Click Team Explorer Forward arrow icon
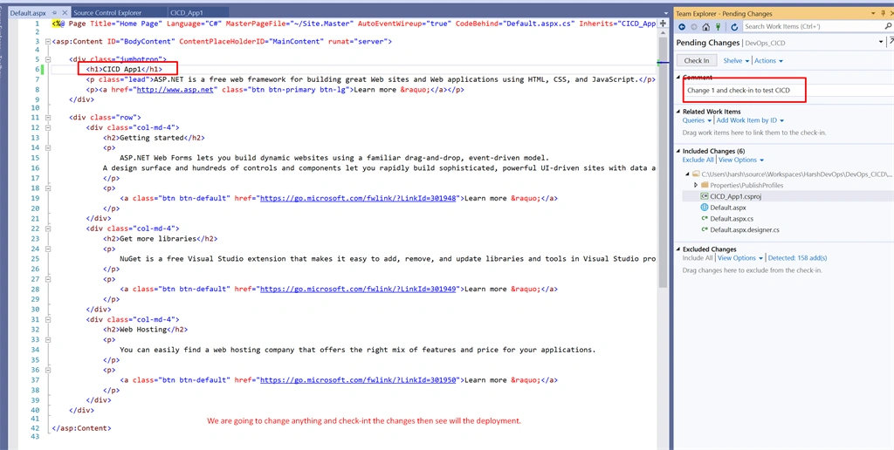894x450 pixels. click(x=694, y=27)
